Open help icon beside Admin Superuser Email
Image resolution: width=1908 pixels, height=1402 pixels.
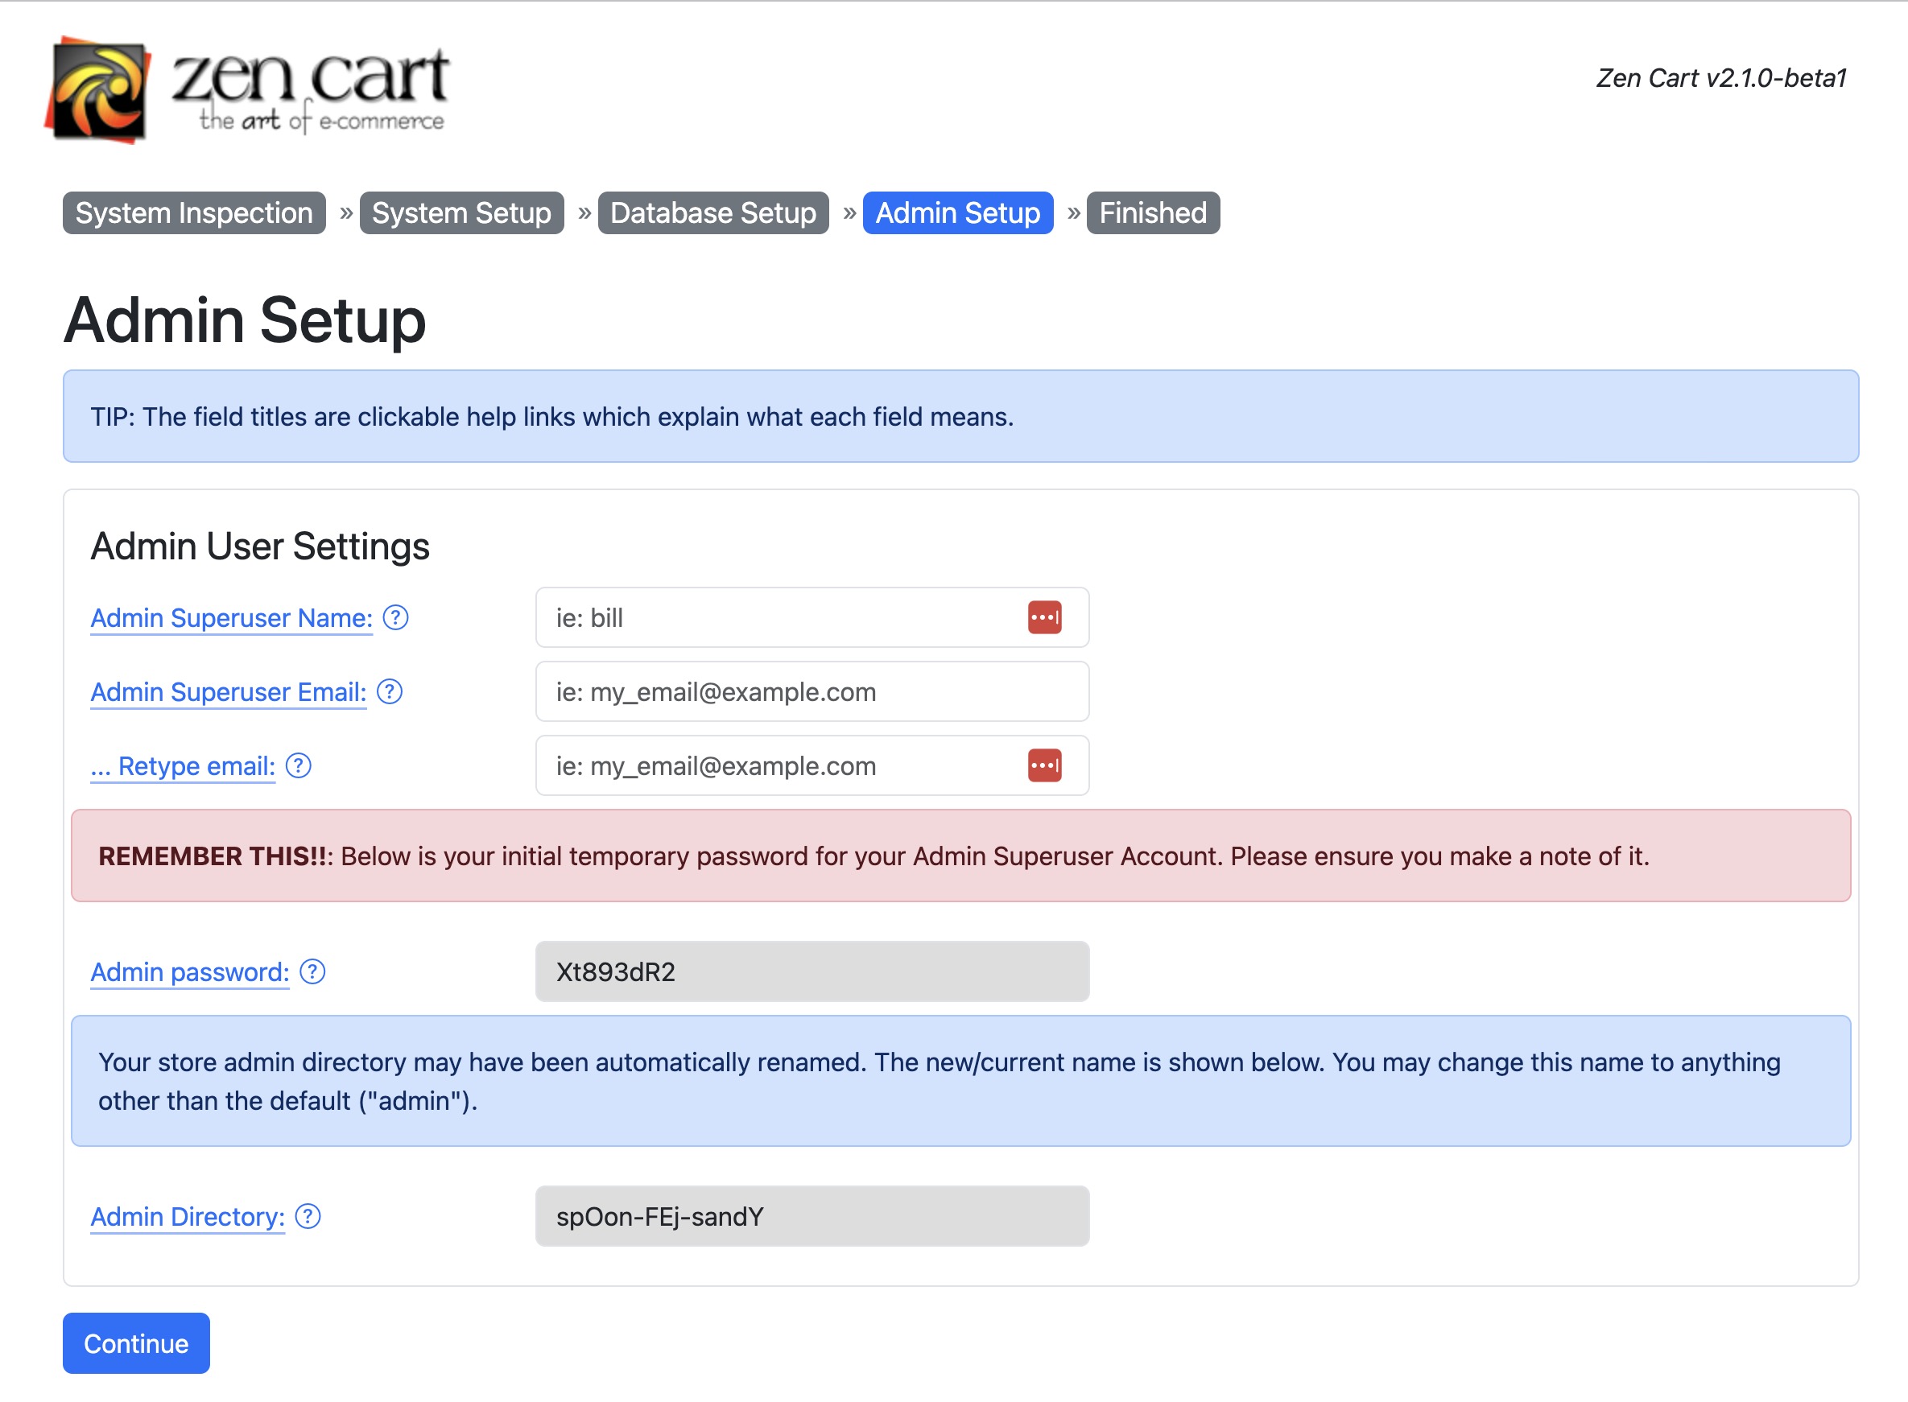coord(390,691)
